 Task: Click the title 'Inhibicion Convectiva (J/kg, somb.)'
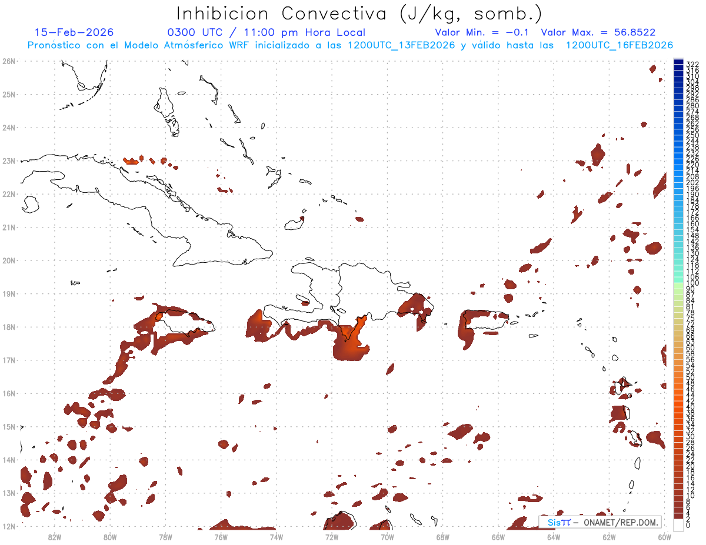tap(359, 14)
